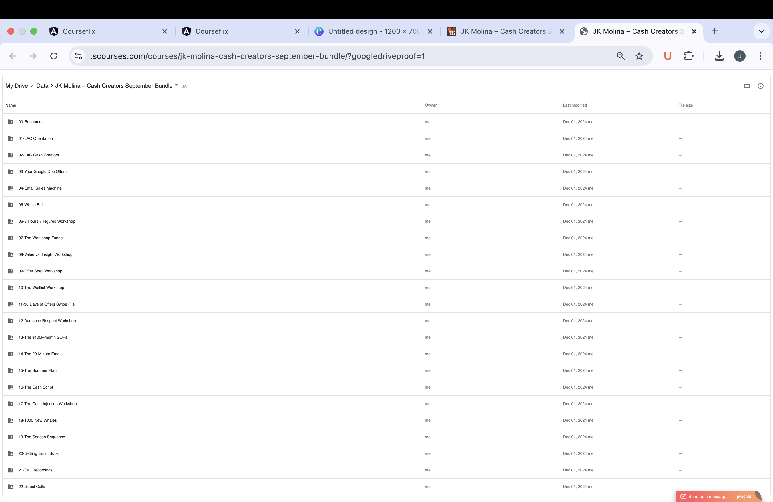The height and width of the screenshot is (502, 773).
Task: Open the extensions puzzle icon
Action: pos(689,56)
